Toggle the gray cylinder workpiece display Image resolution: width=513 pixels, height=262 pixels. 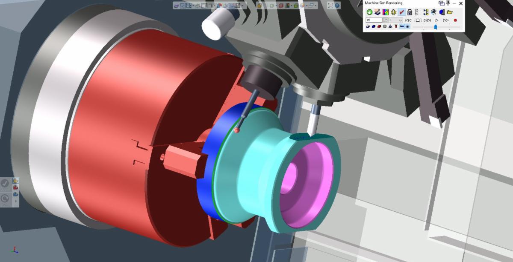385,26
